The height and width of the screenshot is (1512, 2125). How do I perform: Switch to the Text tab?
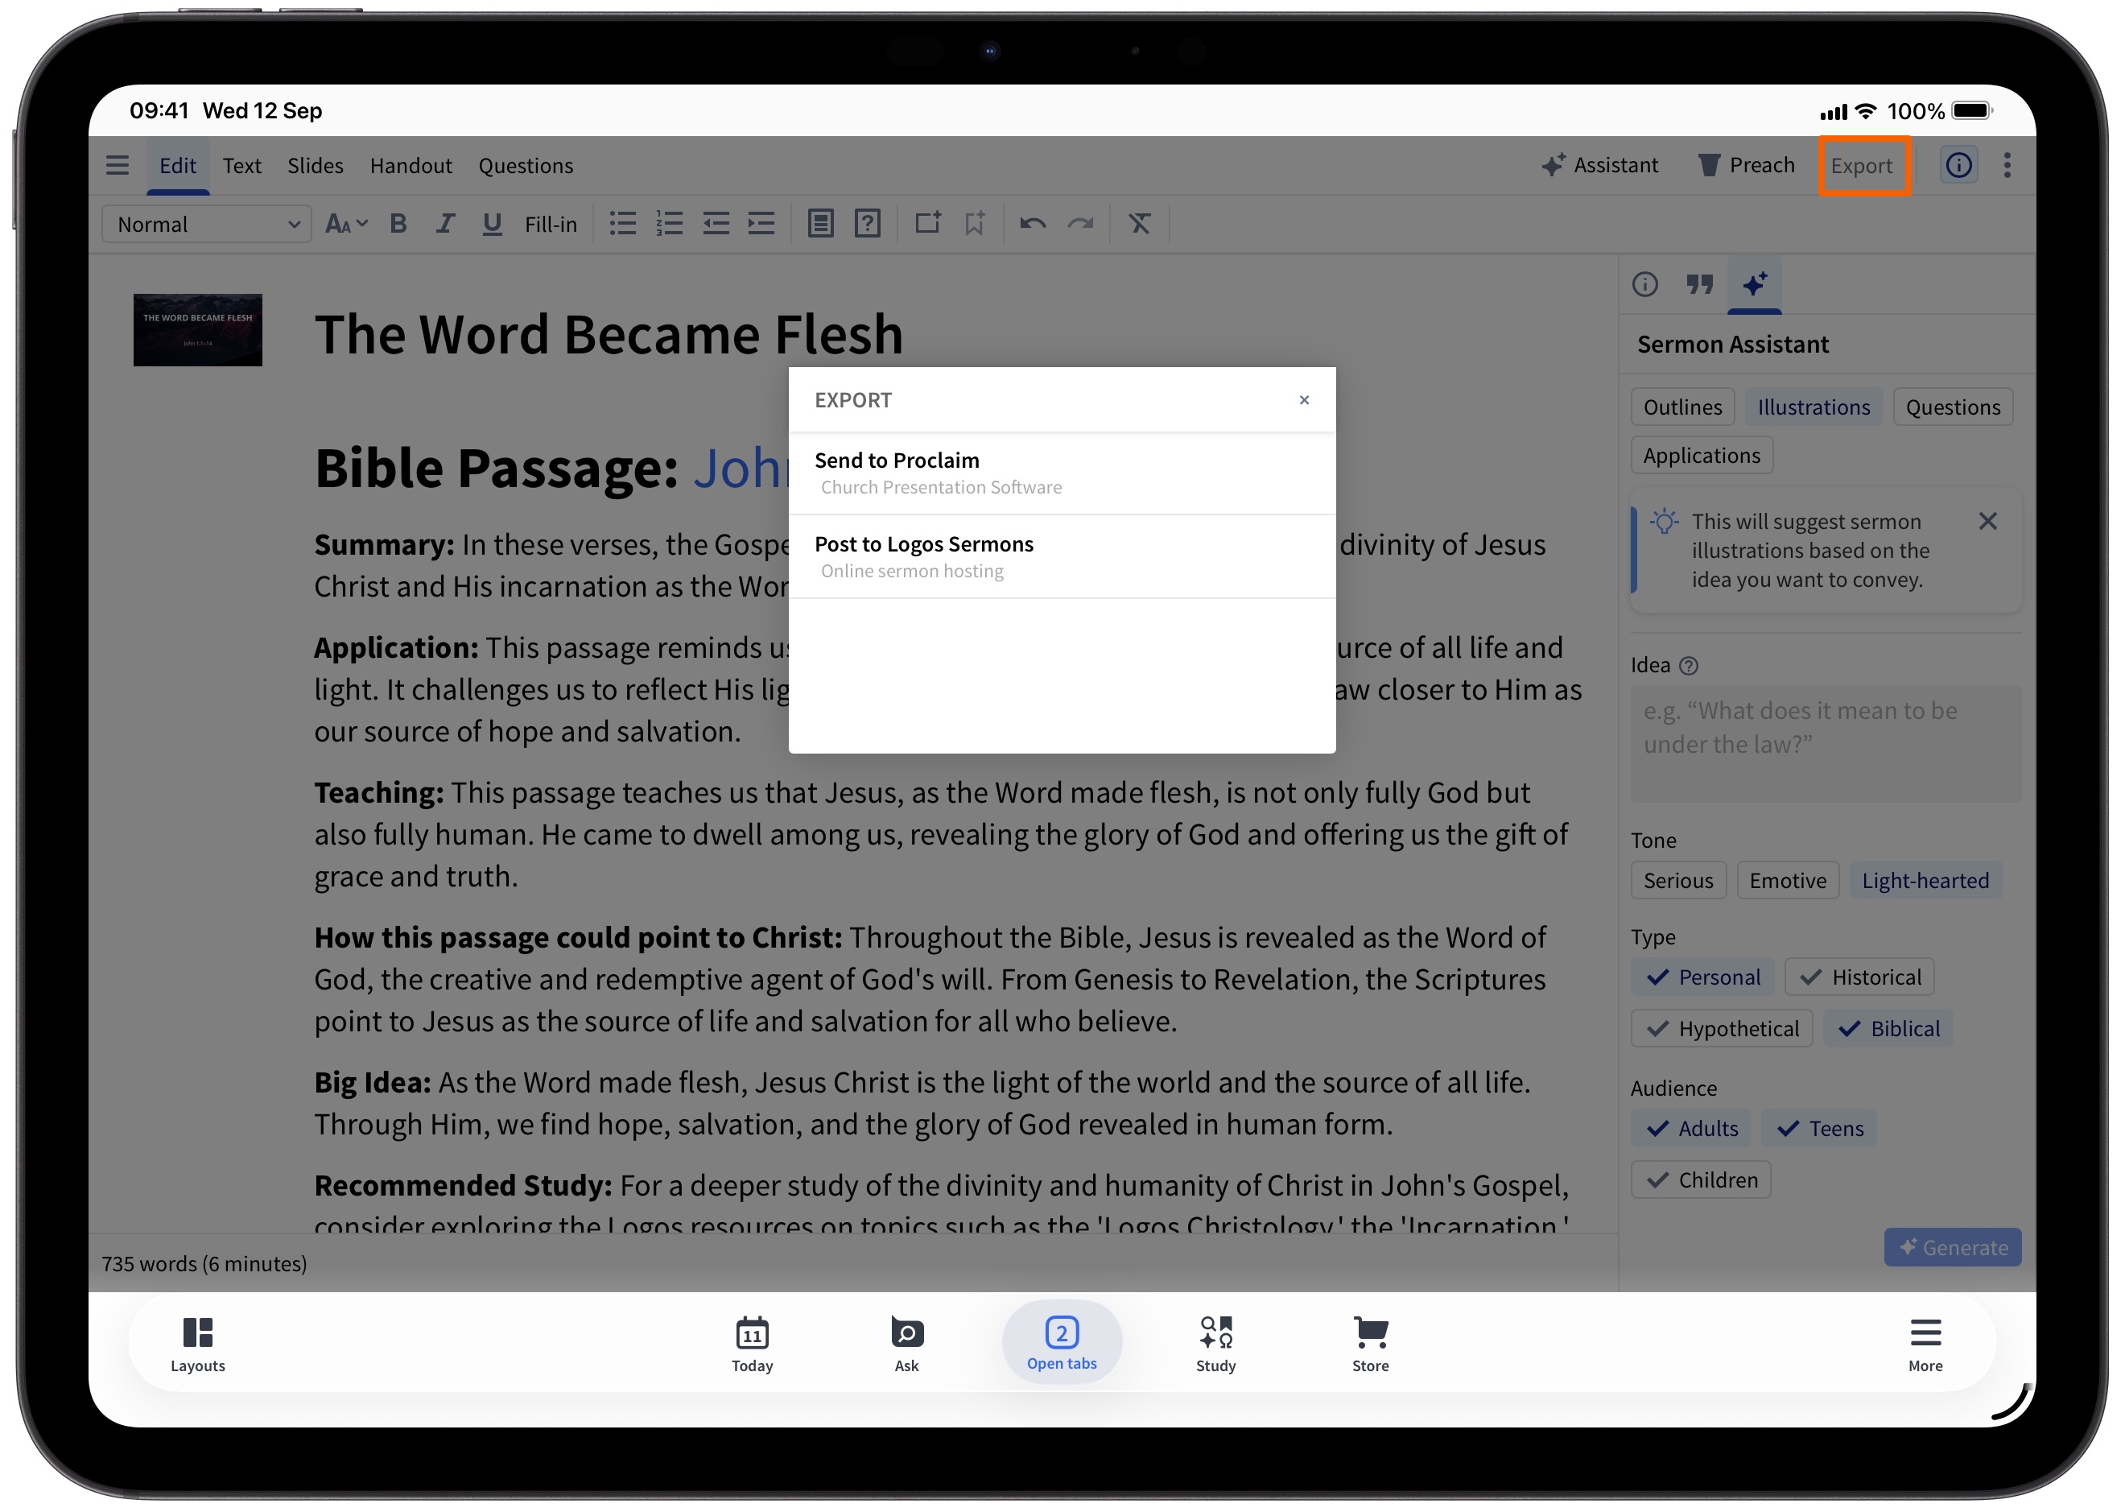(241, 166)
